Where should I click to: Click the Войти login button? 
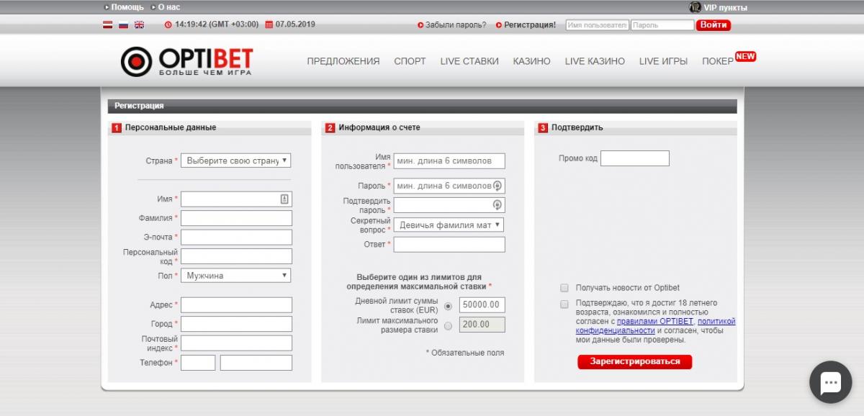click(x=713, y=24)
